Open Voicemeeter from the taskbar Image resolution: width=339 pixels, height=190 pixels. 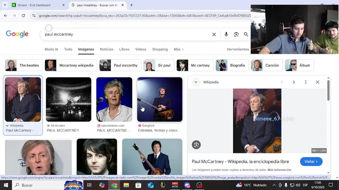(x=175, y=185)
